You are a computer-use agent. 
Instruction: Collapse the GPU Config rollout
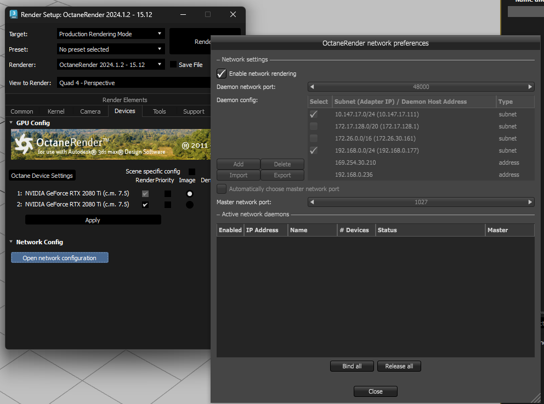coord(11,122)
